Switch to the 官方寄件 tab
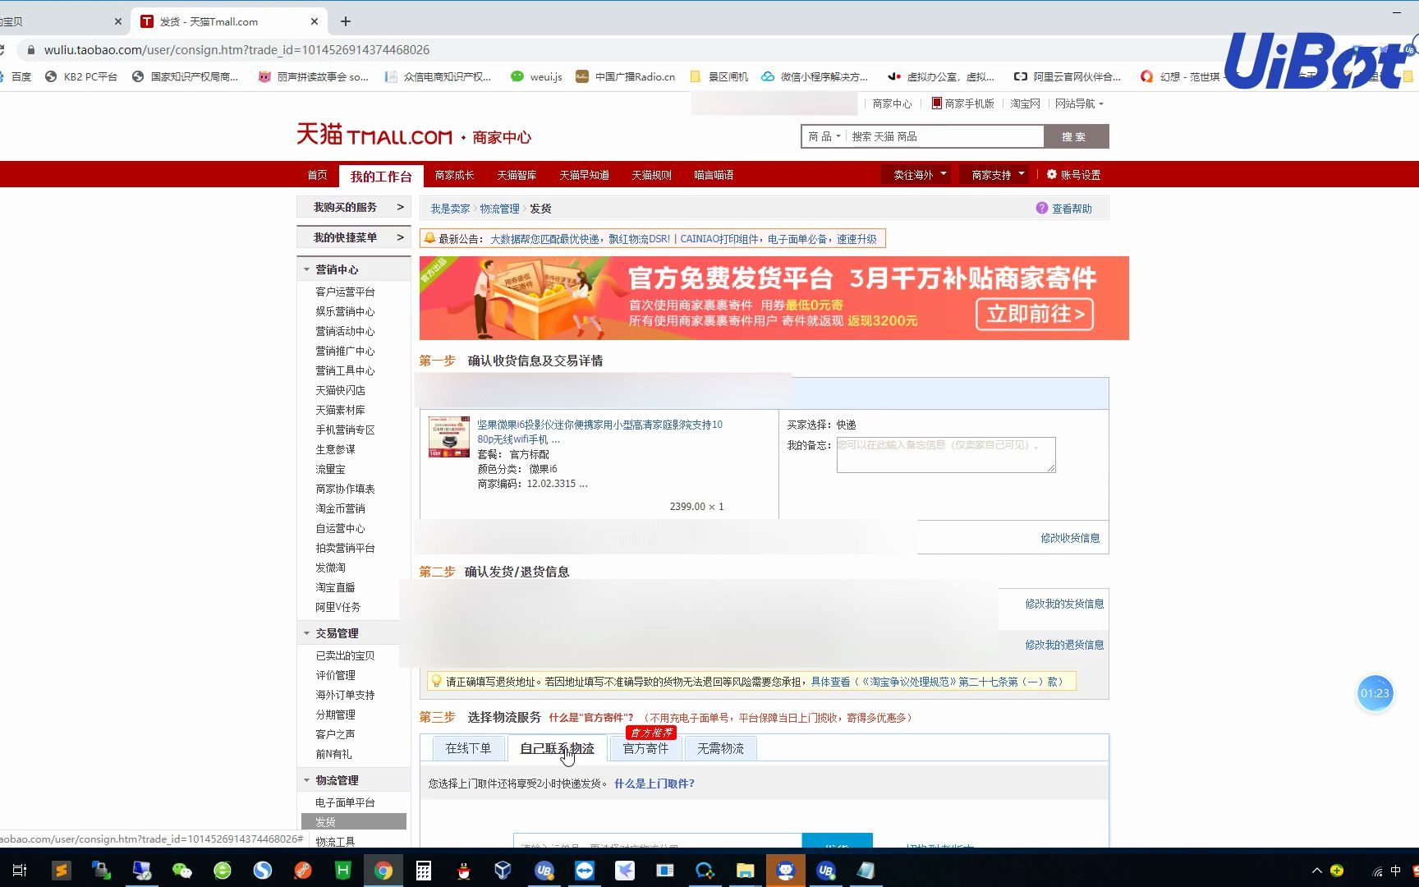The height and width of the screenshot is (887, 1419). coord(645,748)
